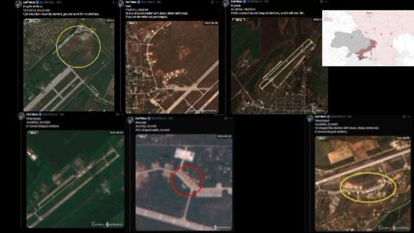Image resolution: width=414 pixels, height=233 pixels.
Task: Open Def Mon name on the ground work tweet
Action: pos(29,3)
